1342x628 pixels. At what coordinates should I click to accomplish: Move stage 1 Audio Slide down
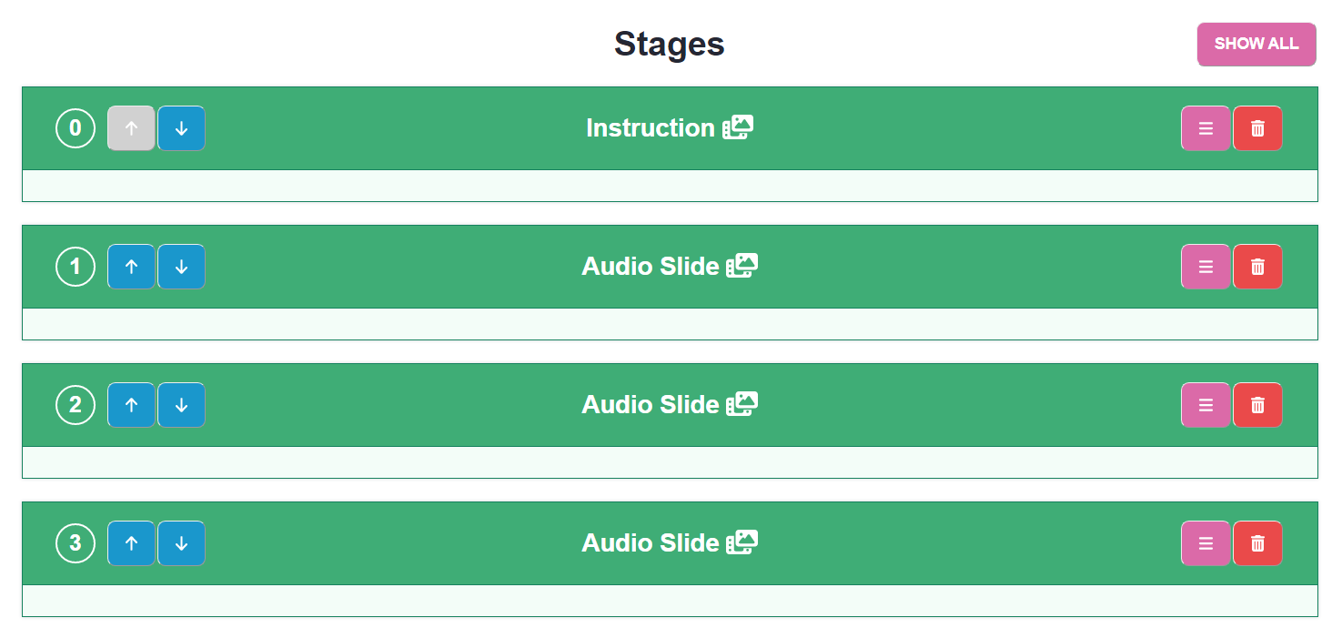181,267
